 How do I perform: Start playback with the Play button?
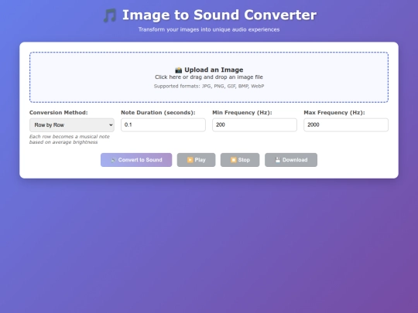point(196,160)
